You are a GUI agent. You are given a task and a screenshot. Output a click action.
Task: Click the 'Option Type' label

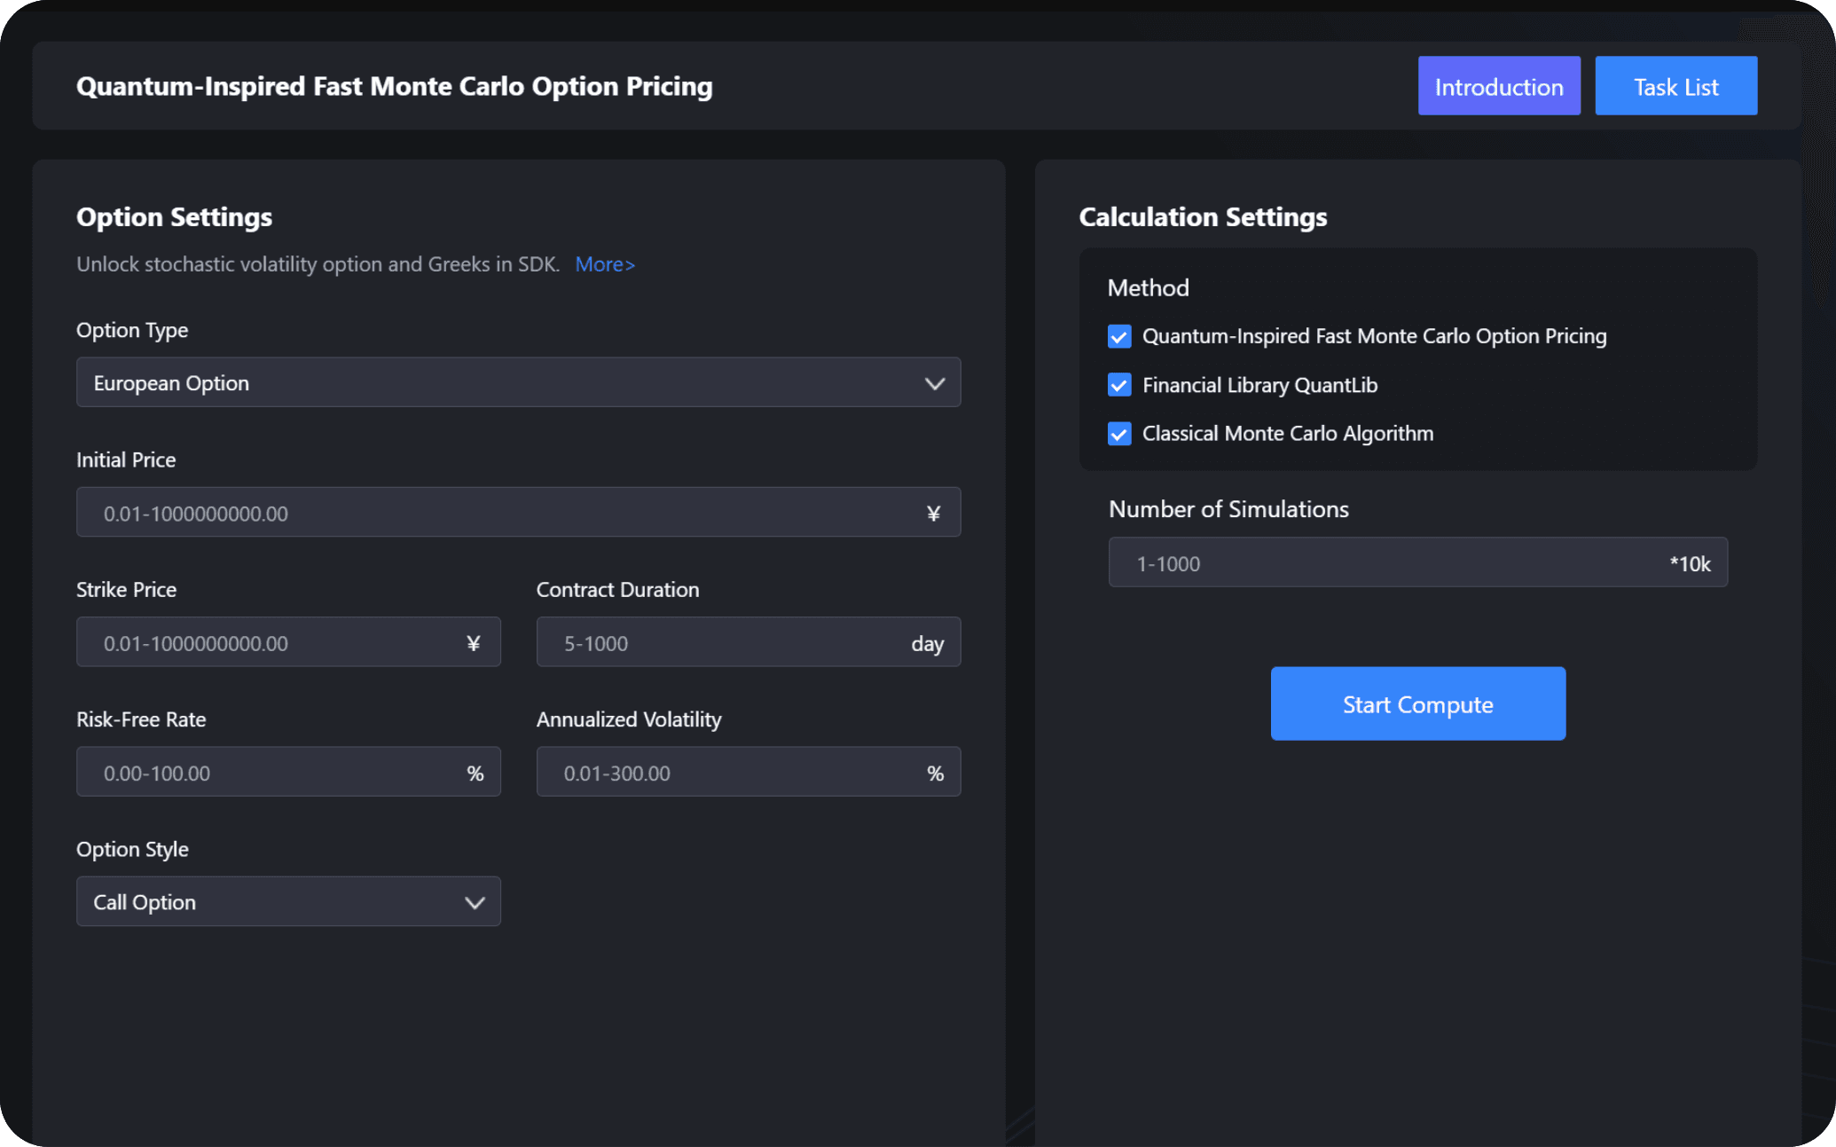pos(132,330)
